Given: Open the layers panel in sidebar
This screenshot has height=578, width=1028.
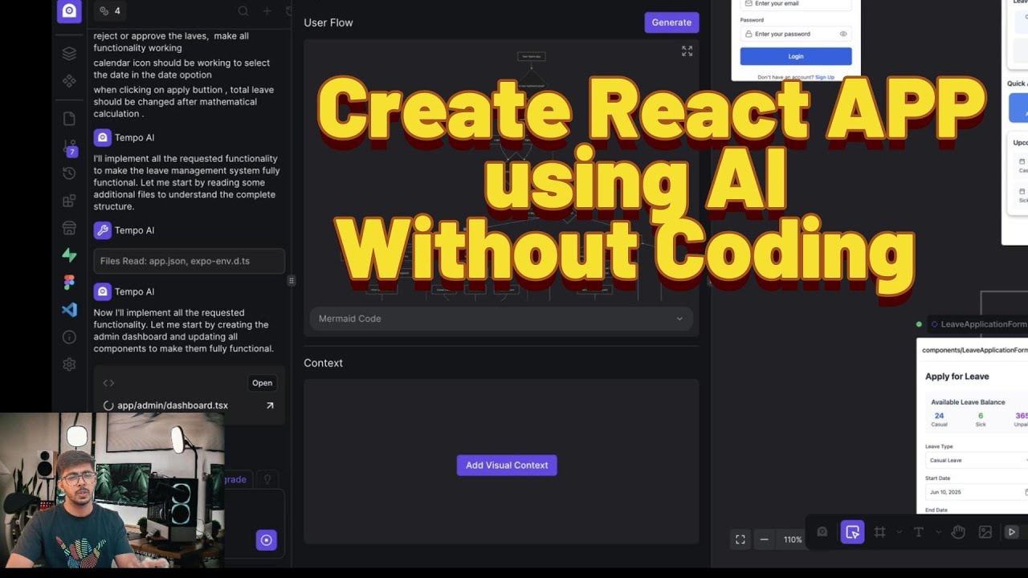Looking at the screenshot, I should tap(69, 54).
